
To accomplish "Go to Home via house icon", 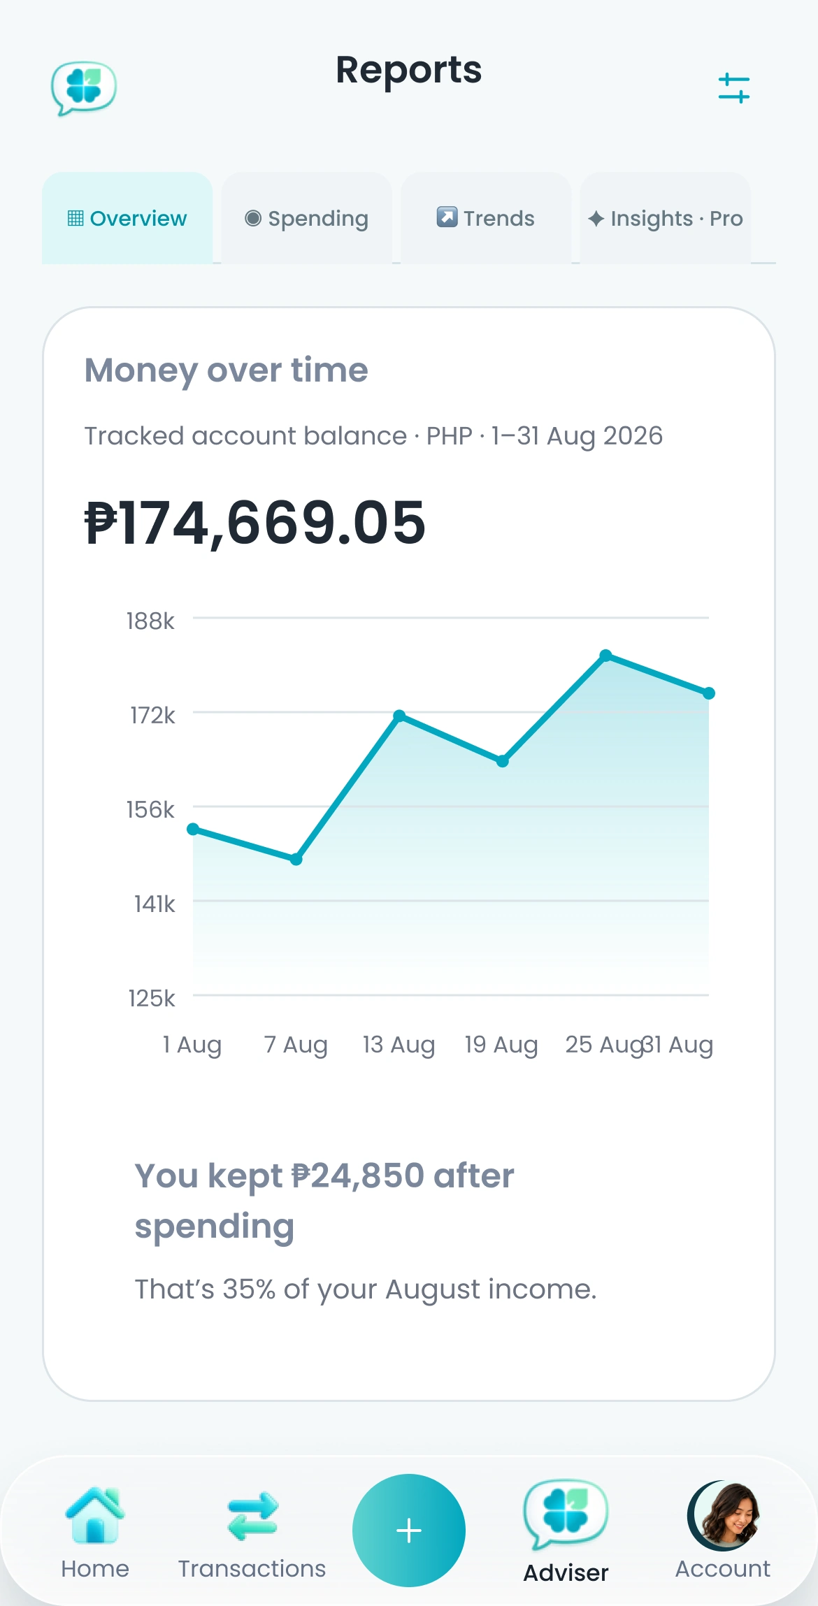I will coord(95,1515).
